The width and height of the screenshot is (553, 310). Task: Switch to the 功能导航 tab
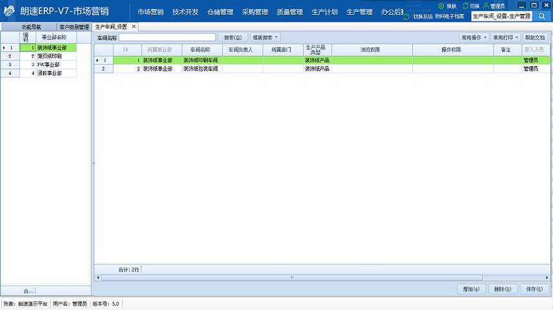[30, 27]
